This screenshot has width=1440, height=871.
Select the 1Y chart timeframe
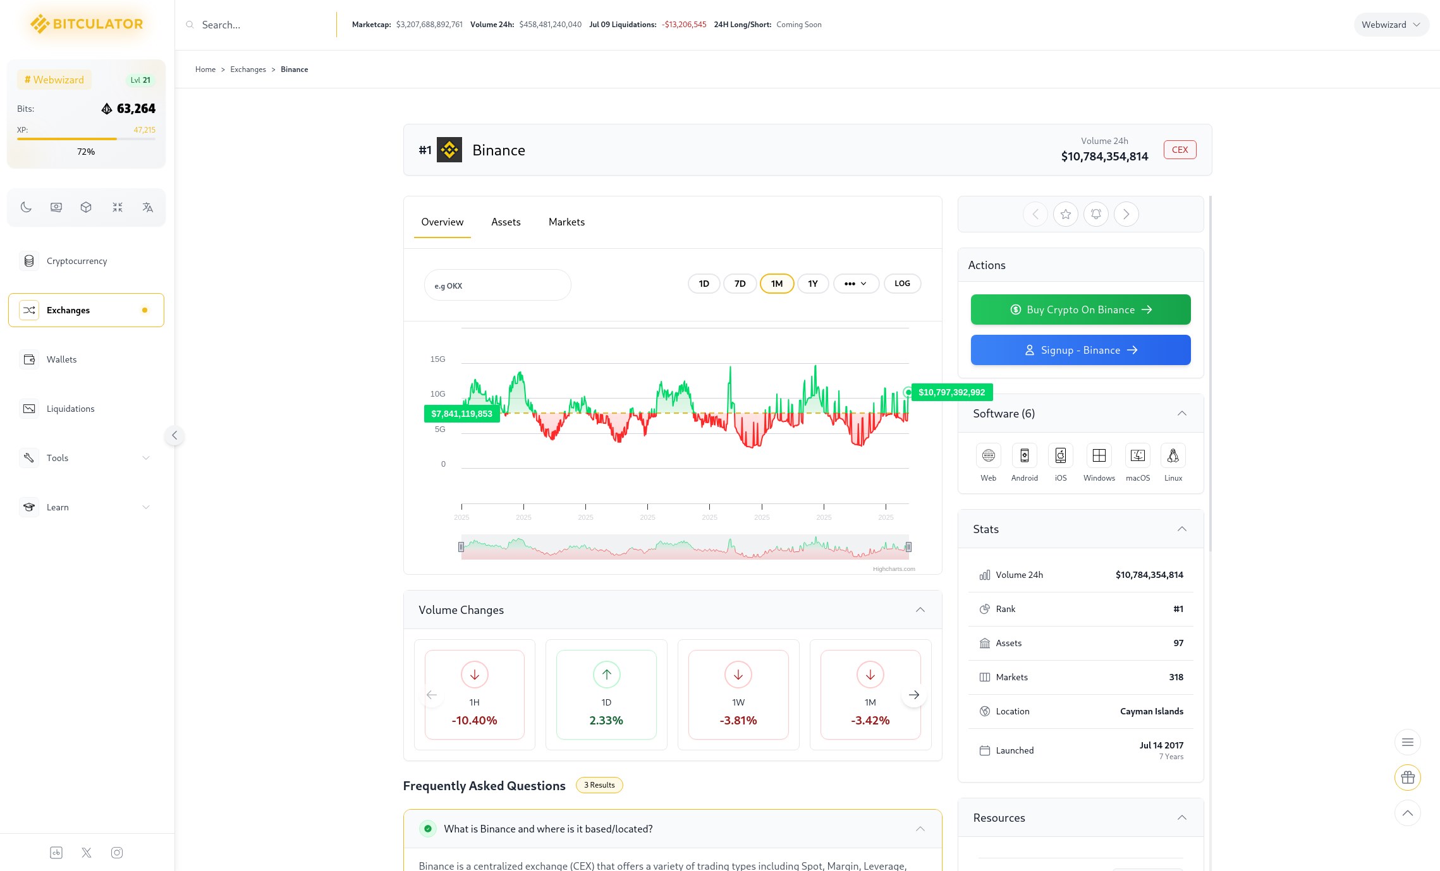point(813,283)
